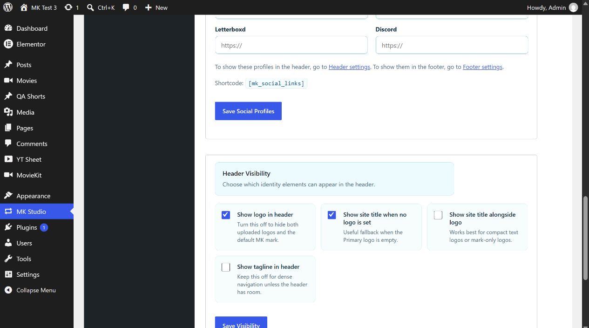Click the Appearance brush icon
Screen dimensions: 589x328
pos(8,196)
